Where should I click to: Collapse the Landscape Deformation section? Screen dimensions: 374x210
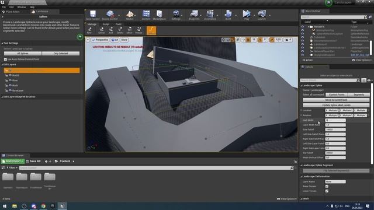coord(302,177)
